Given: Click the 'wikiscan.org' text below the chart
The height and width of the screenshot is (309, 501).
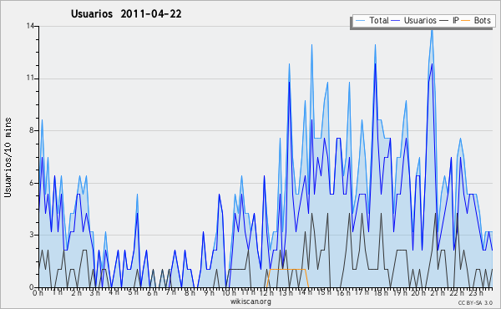Looking at the screenshot, I should (250, 301).
